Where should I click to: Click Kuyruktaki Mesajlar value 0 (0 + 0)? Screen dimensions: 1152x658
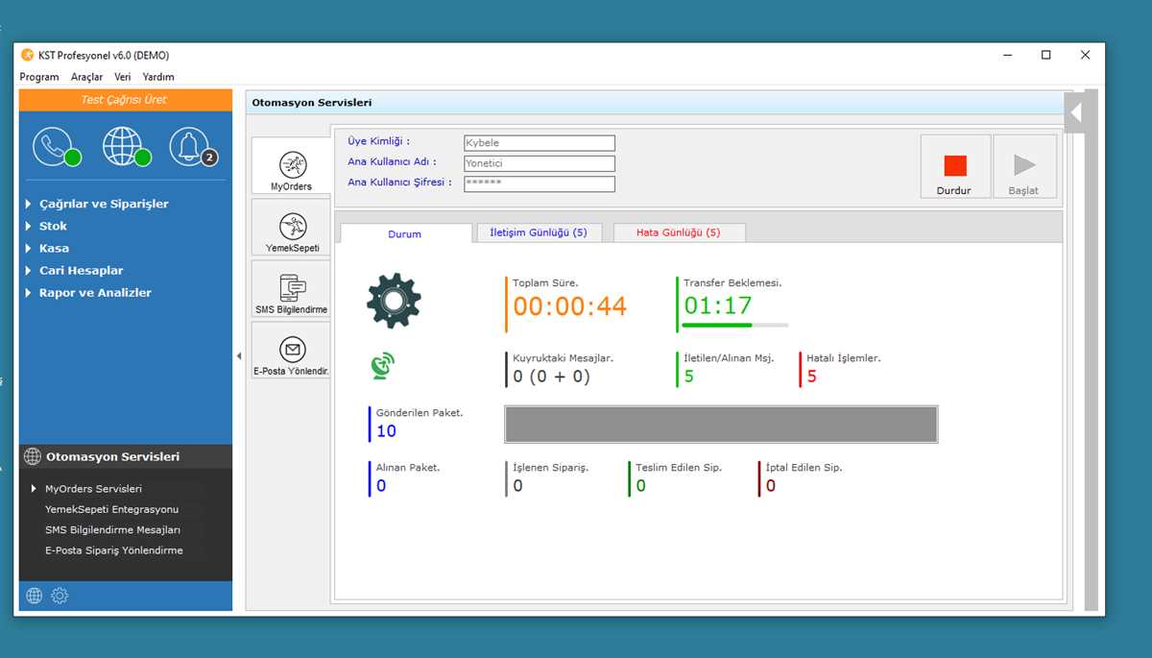tap(552, 377)
